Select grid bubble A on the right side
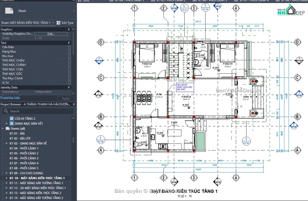The width and height of the screenshot is (308, 201). (x=297, y=150)
